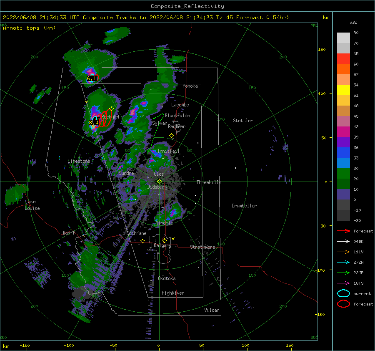Click the HighRiver label
375x351 pixels.
(173, 293)
